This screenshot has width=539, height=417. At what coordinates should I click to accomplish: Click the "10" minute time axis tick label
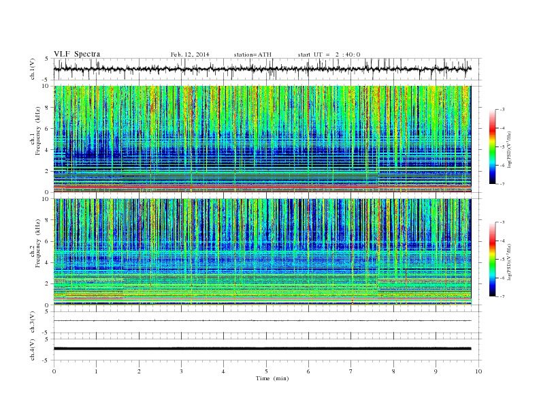tap(478, 371)
